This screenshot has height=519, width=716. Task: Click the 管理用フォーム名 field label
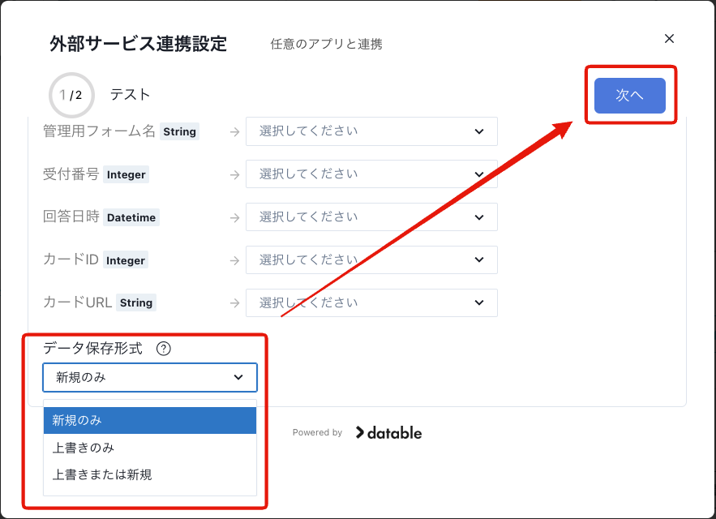99,131
